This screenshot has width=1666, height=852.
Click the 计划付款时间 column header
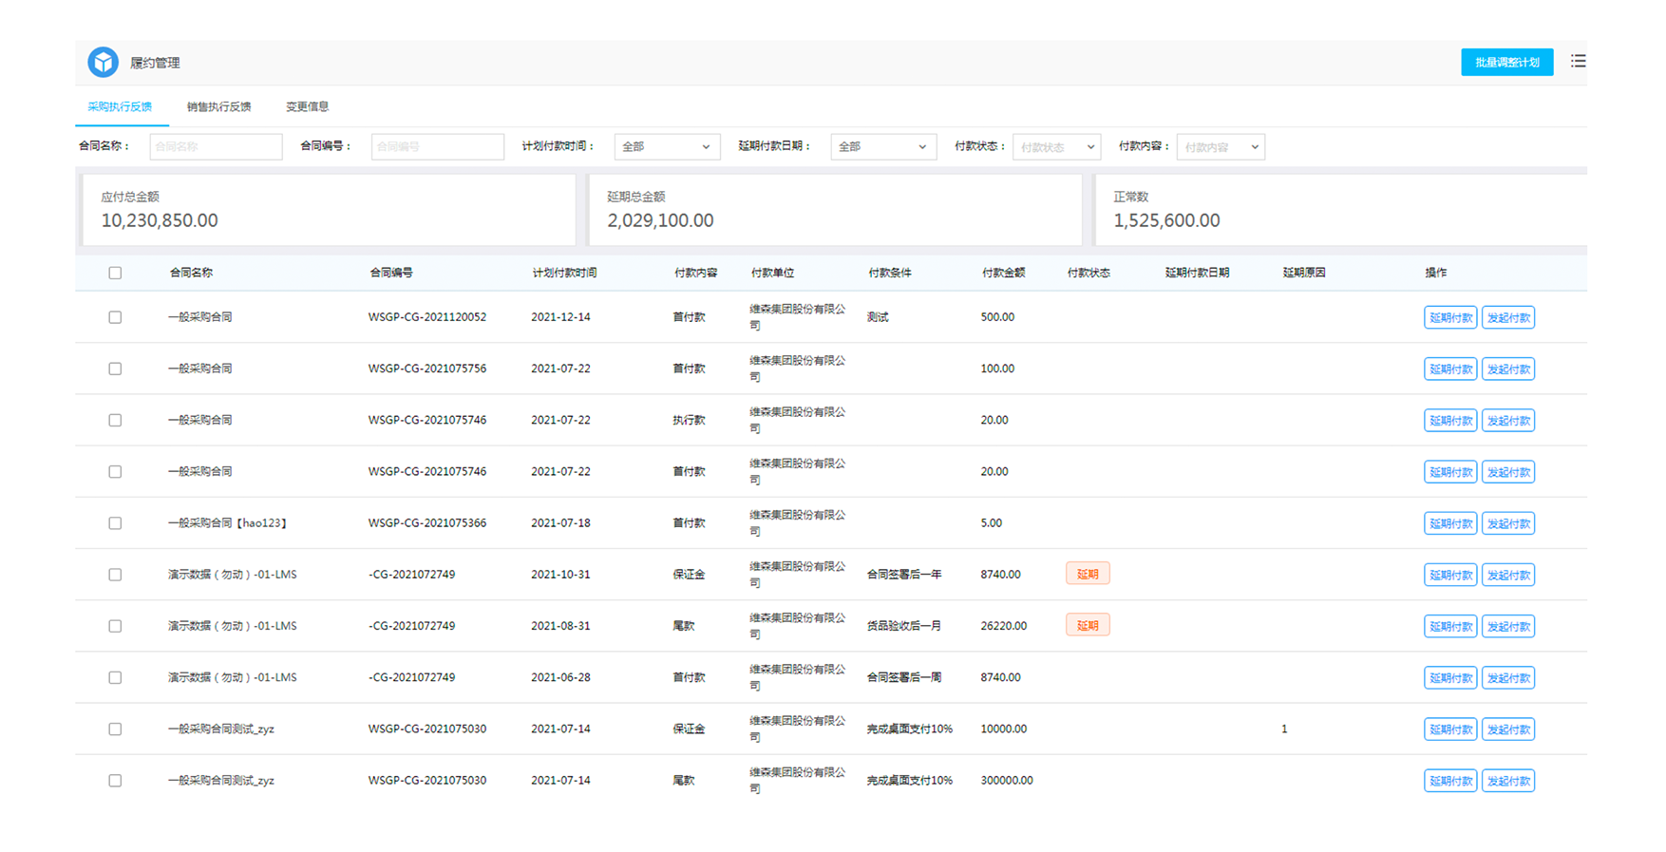[564, 273]
